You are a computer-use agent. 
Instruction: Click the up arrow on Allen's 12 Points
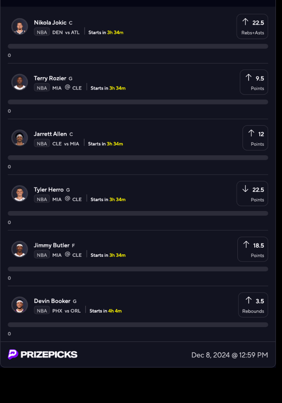[251, 133]
